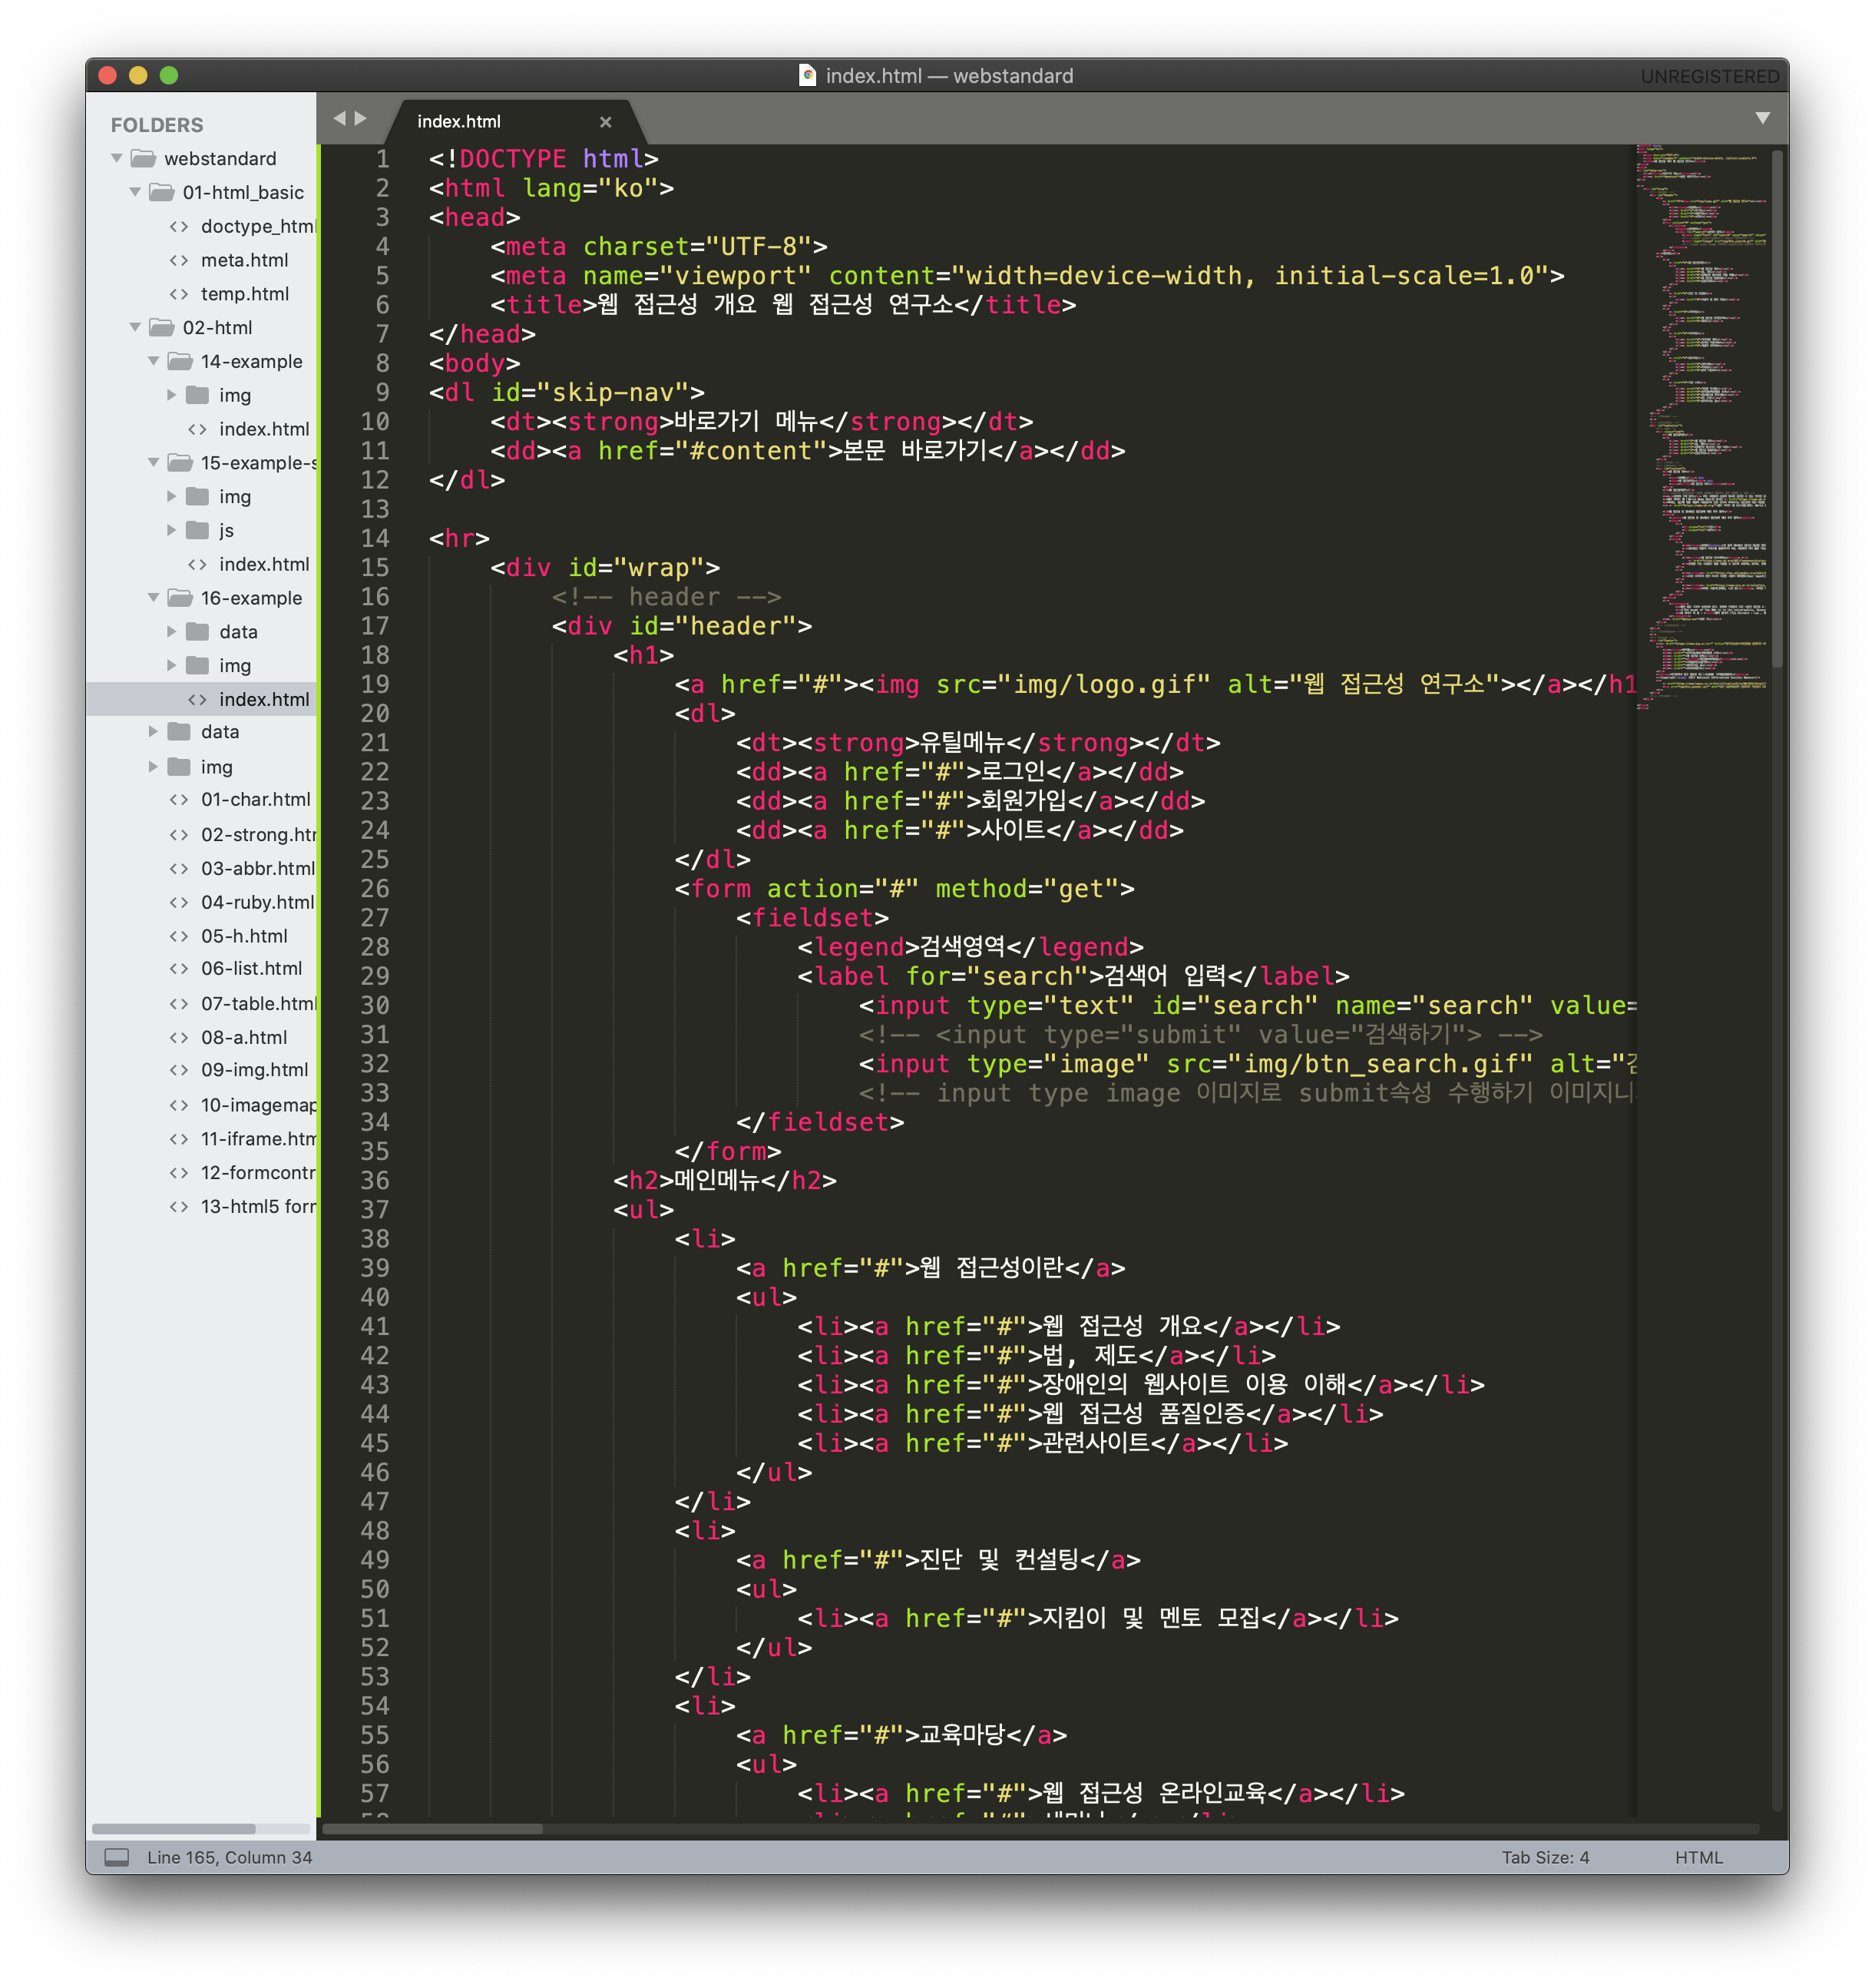Change the HTML syntax selector

pos(1698,1857)
